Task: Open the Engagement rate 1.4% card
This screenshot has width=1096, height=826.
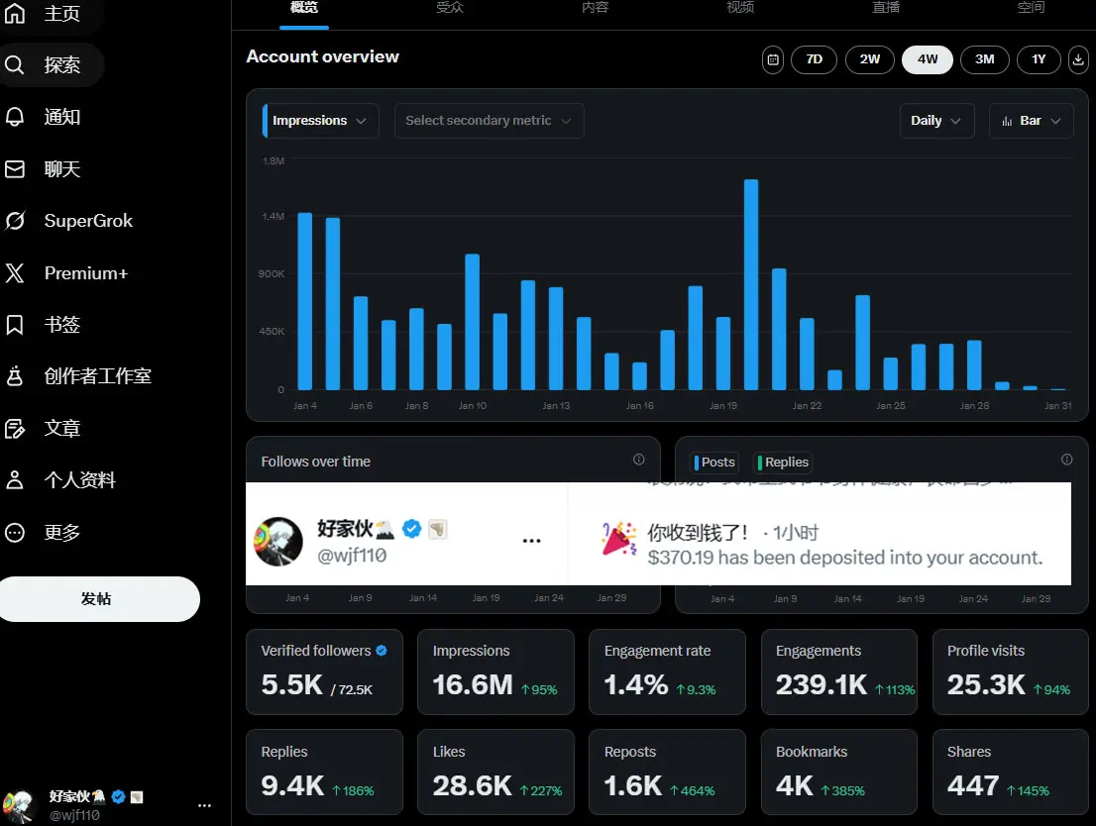Action: pyautogui.click(x=668, y=671)
